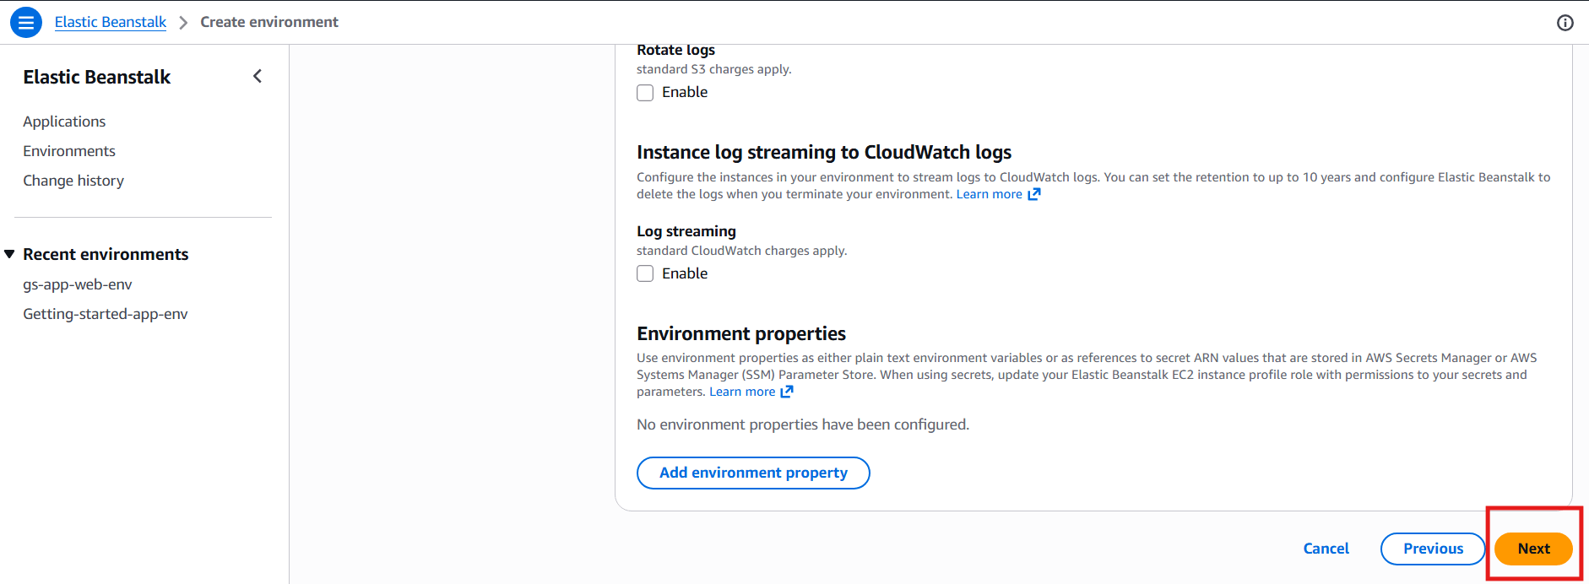Enable the Rotate logs checkbox
The width and height of the screenshot is (1589, 584).
pyautogui.click(x=645, y=93)
